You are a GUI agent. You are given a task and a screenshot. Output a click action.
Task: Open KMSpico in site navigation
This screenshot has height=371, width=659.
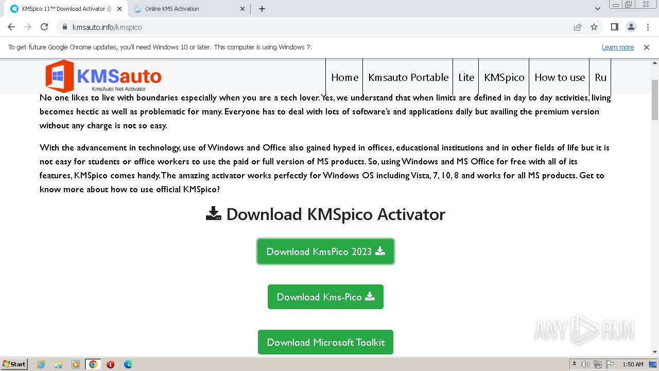click(x=504, y=77)
